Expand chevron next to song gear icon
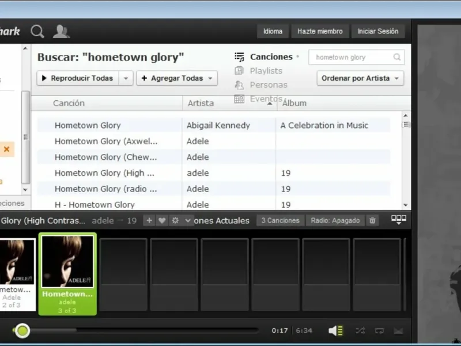461x346 pixels. click(188, 220)
